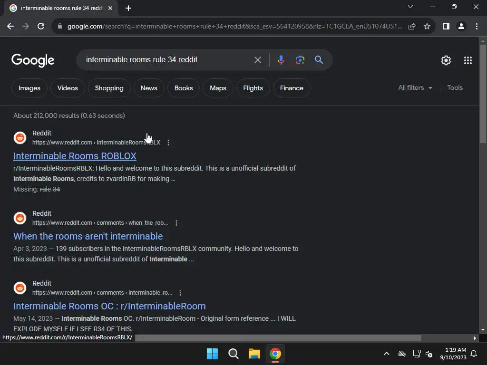Open more options for when_the_roo result
The width and height of the screenshot is (487, 365).
(x=176, y=223)
